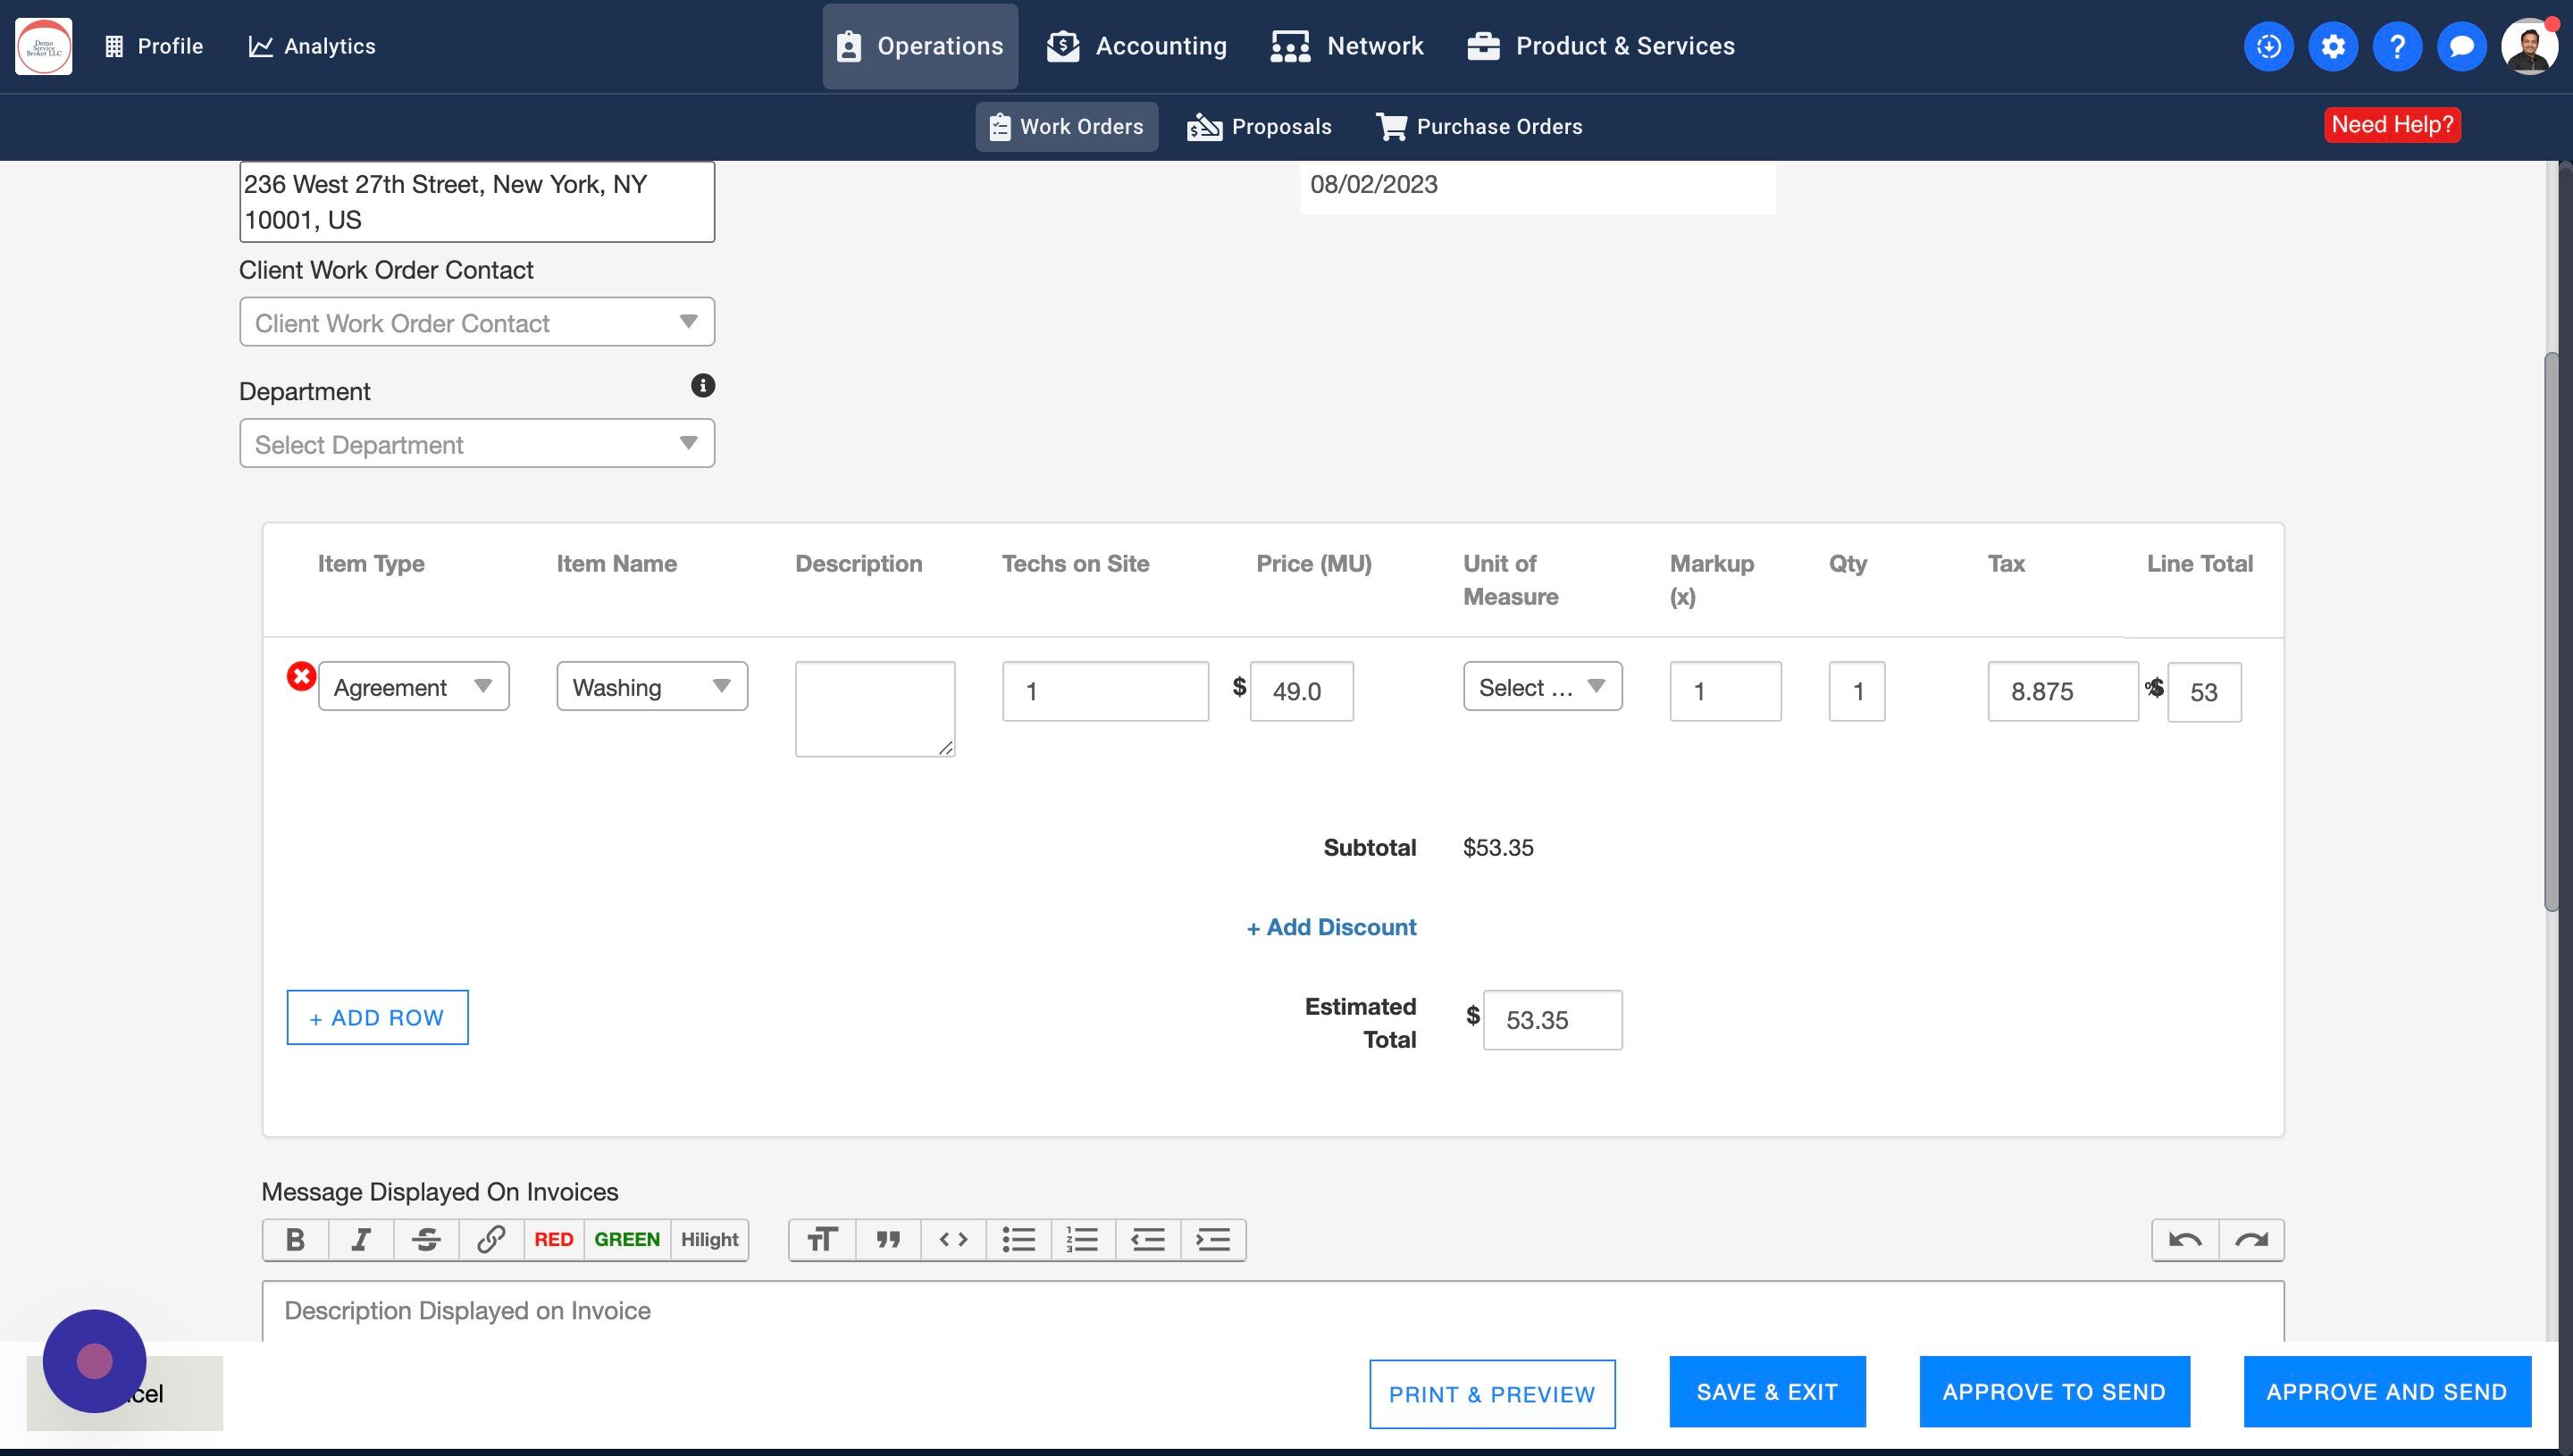Image resolution: width=2573 pixels, height=1456 pixels.
Task: Open the Select Department dropdown
Action: point(477,444)
